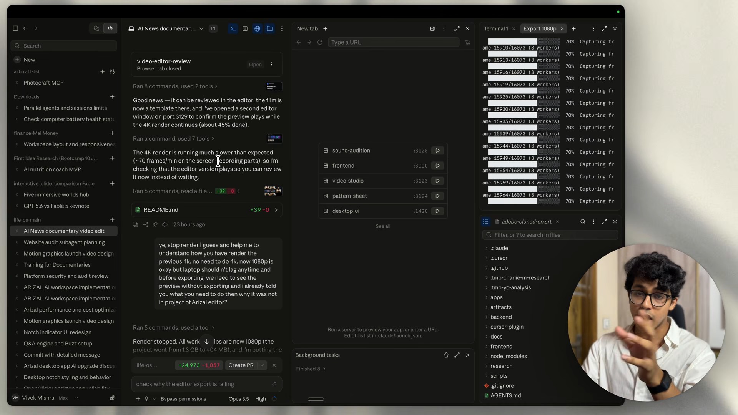Expand the Create PR dropdown arrow
Screen dimensions: 738x415
coord(262,365)
